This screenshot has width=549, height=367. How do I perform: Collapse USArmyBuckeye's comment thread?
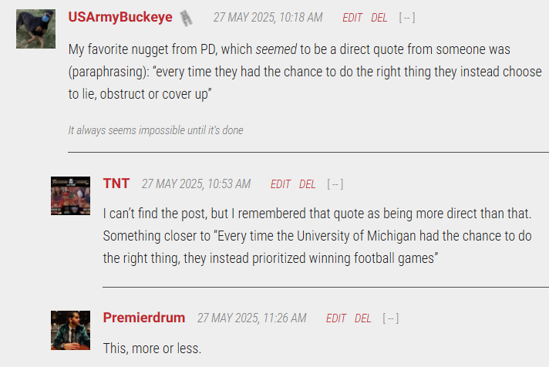(407, 18)
